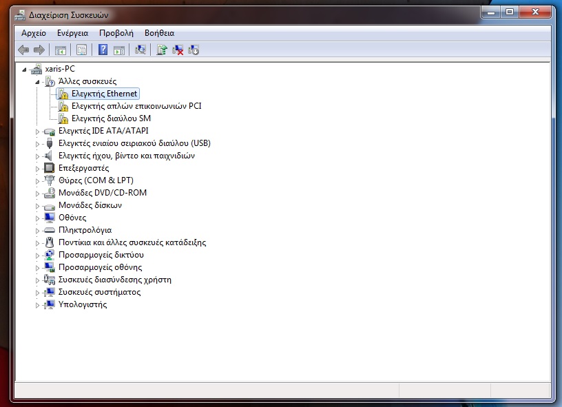Select Ελεγκτής διαύλου SM
562x407 pixels.
point(111,118)
